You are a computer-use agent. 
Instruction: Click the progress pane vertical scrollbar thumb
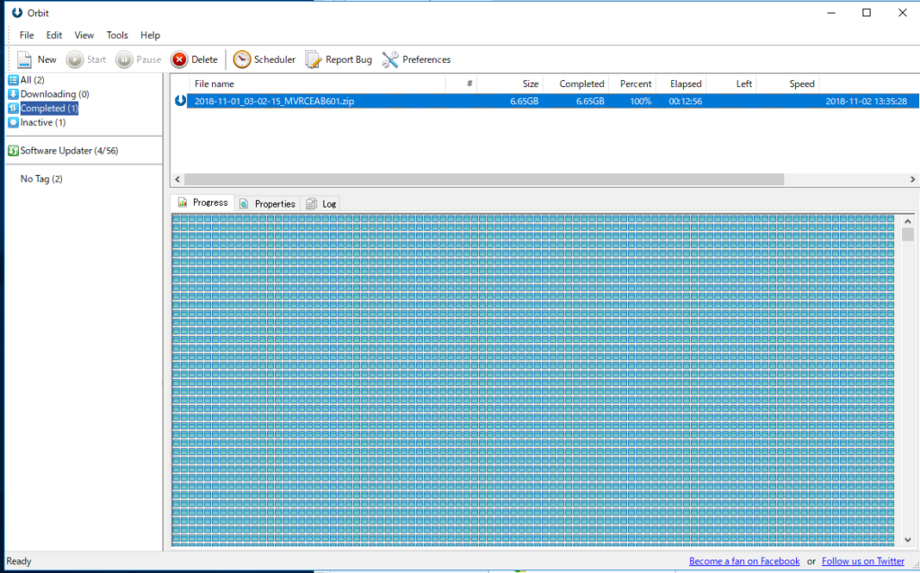(x=907, y=234)
